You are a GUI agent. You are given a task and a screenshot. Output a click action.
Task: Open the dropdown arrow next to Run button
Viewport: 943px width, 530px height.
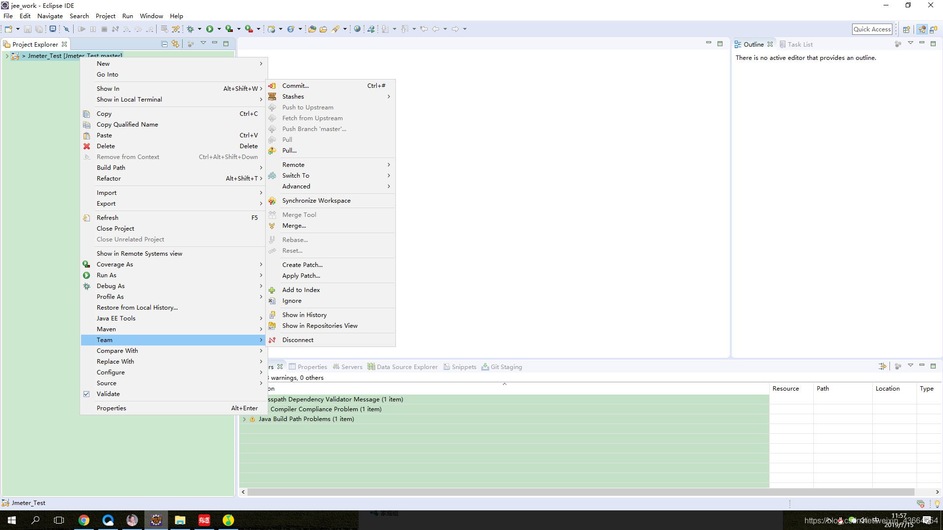pyautogui.click(x=219, y=29)
